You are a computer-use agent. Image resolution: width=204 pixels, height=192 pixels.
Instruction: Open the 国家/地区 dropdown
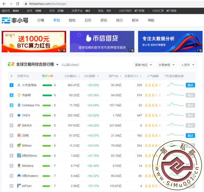[144, 65]
